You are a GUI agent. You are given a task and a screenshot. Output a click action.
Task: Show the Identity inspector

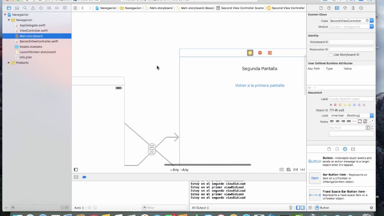point(337,8)
